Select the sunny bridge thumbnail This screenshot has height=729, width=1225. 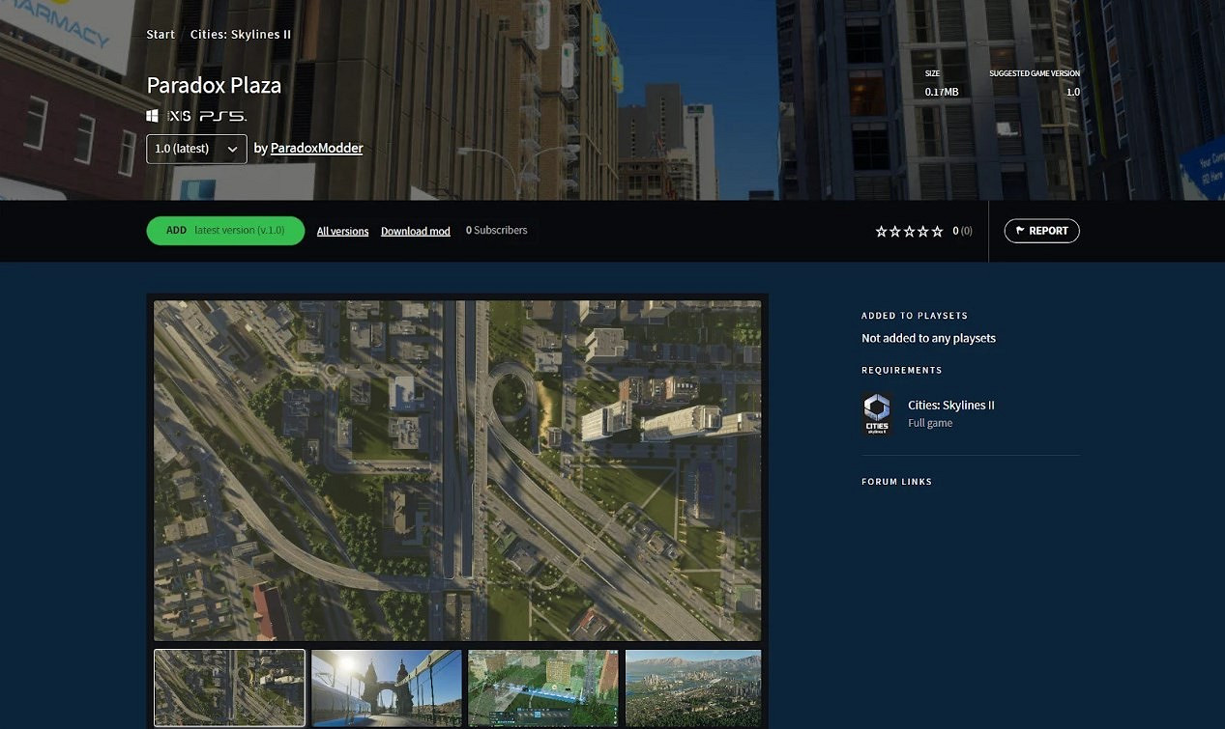coord(386,687)
